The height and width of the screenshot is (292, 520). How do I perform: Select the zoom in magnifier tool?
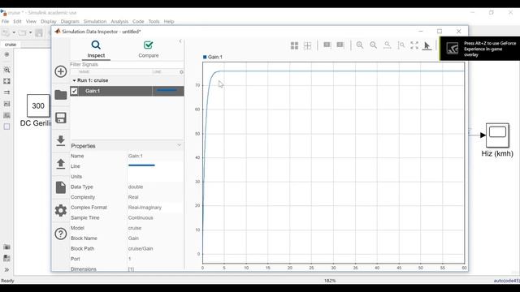click(360, 45)
